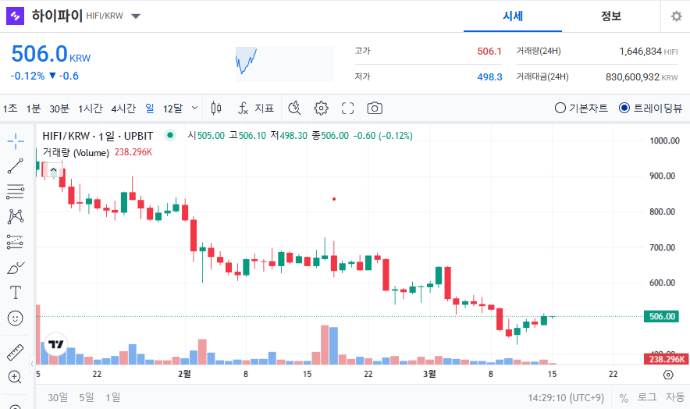Click the HIFI coin logo icon
Image resolution: width=690 pixels, height=409 pixels.
(15, 16)
